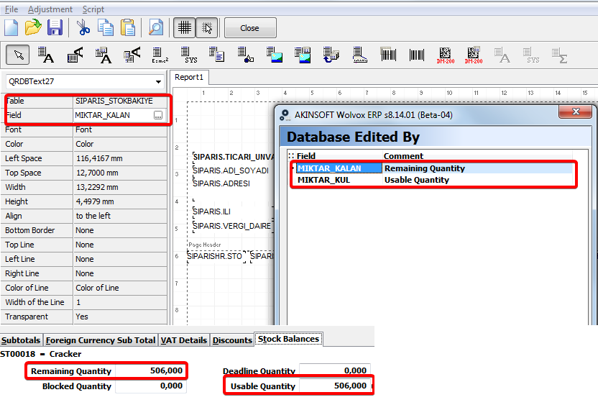598x405 pixels.
Task: Open a report file with the folder icon
Action: [33, 28]
